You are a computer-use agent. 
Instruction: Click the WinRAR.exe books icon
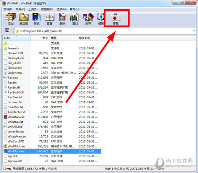5,151
